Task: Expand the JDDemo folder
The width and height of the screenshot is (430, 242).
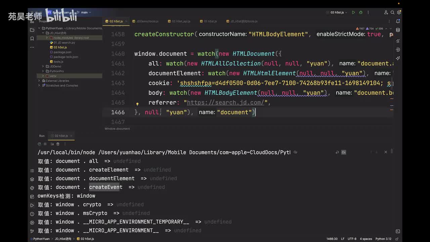Action: tap(43, 66)
